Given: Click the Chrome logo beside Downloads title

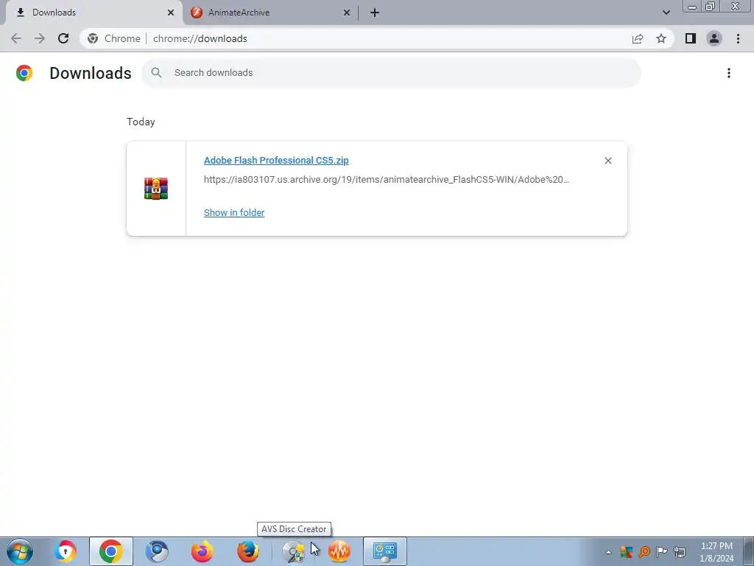Looking at the screenshot, I should (24, 73).
